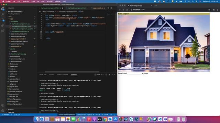Open Visual Studio Code from the Dock
The height and width of the screenshot is (123, 220).
pos(160,119)
